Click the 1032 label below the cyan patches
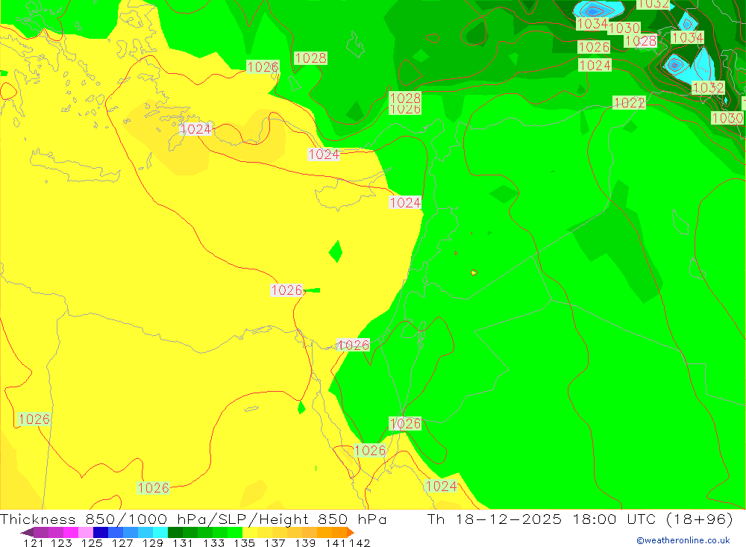 point(708,87)
